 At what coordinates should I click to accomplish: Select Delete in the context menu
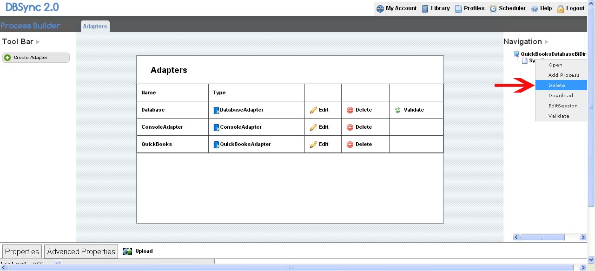point(557,85)
